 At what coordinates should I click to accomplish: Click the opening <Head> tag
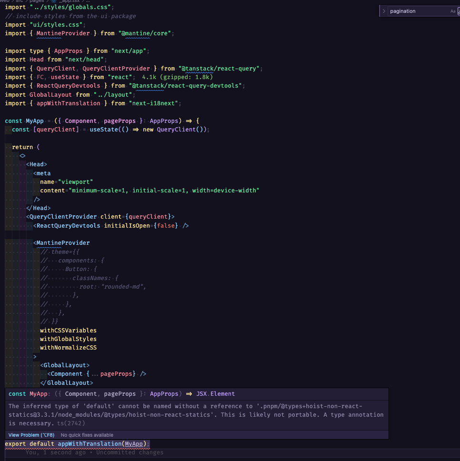pos(37,164)
